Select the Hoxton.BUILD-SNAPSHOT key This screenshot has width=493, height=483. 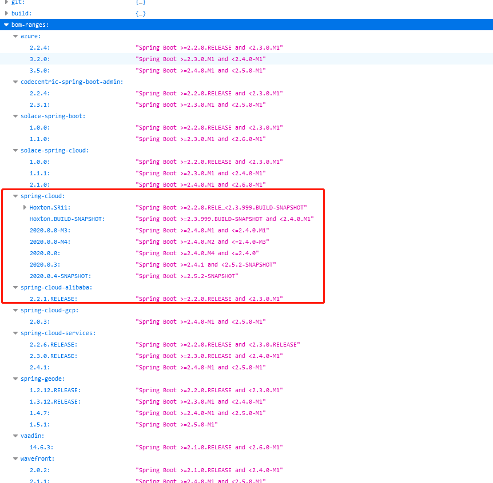(67, 219)
